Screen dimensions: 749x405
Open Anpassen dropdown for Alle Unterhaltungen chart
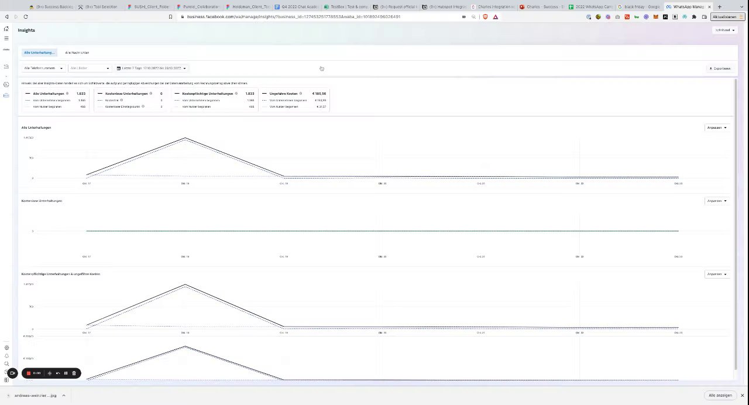717,128
